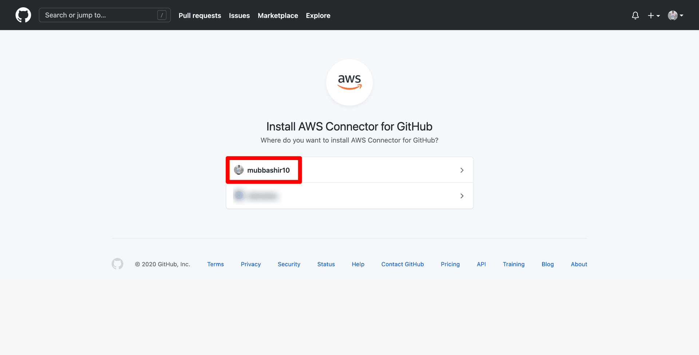Click the AWS logo image
Viewport: 699px width, 355px height.
tap(349, 83)
